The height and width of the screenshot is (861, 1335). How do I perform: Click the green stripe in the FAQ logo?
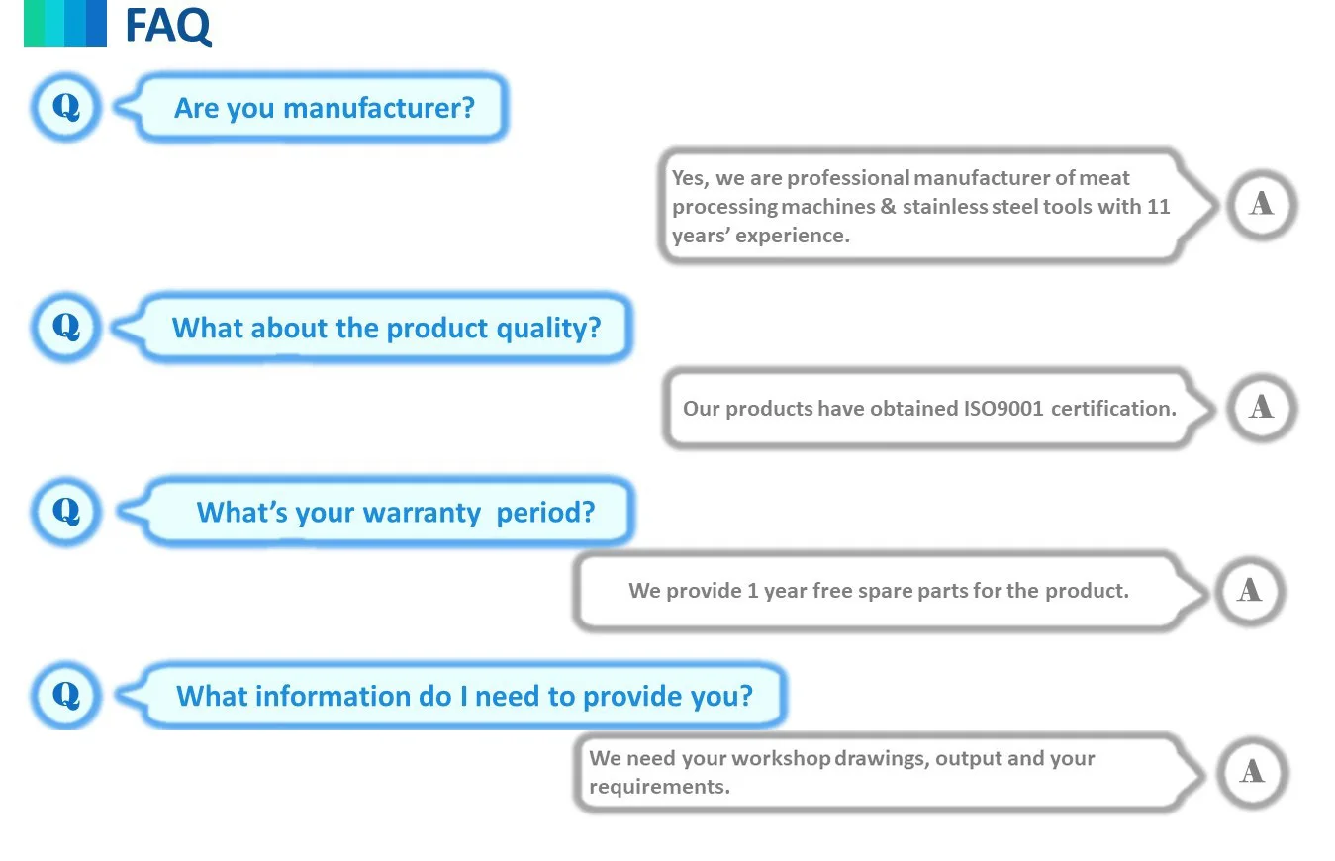tap(34, 23)
